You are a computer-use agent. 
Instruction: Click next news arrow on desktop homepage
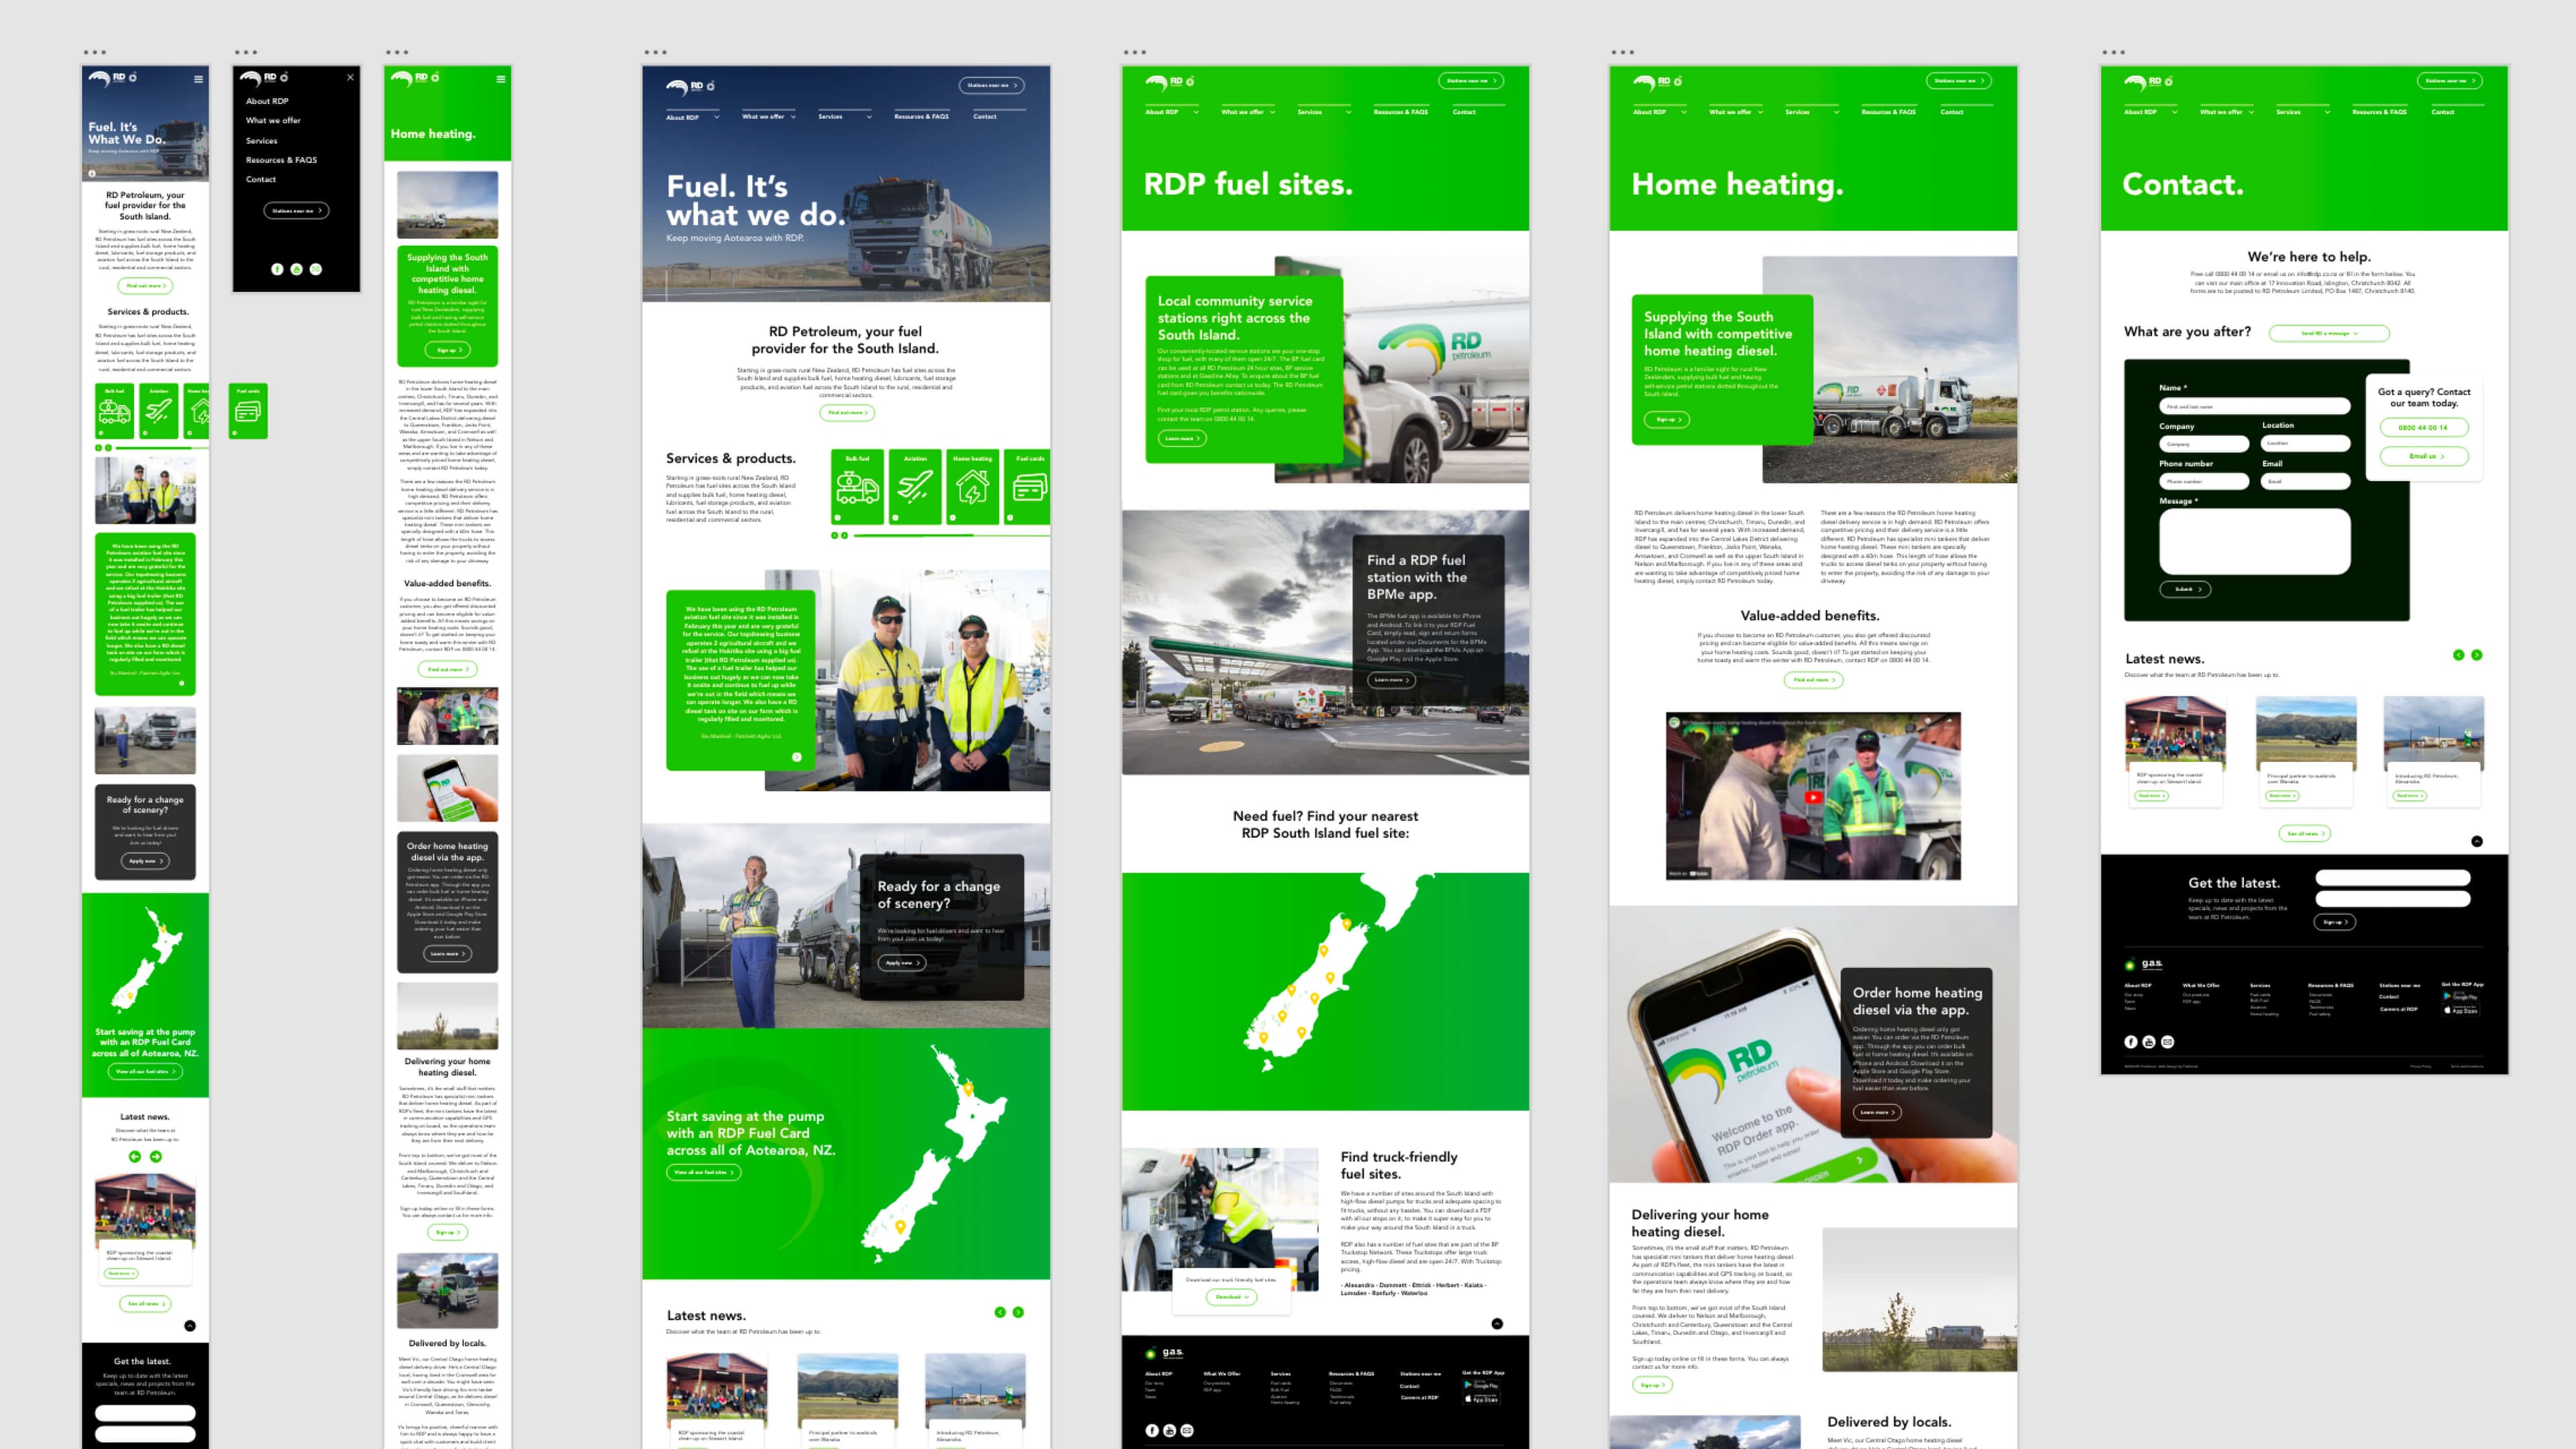(x=1018, y=1312)
